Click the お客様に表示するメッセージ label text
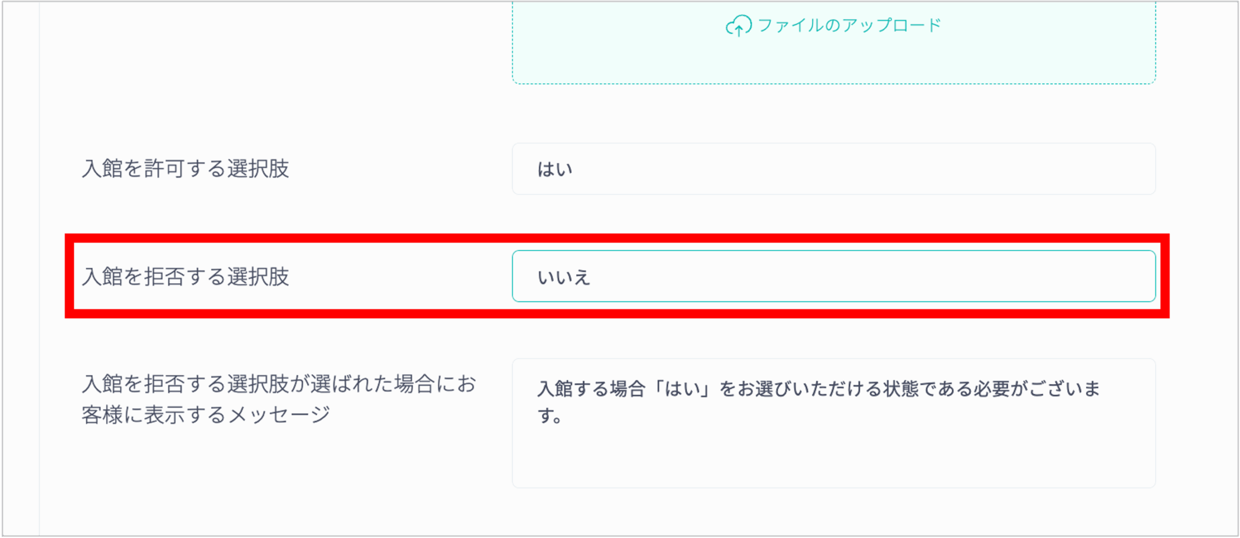The width and height of the screenshot is (1240, 538). tap(206, 415)
